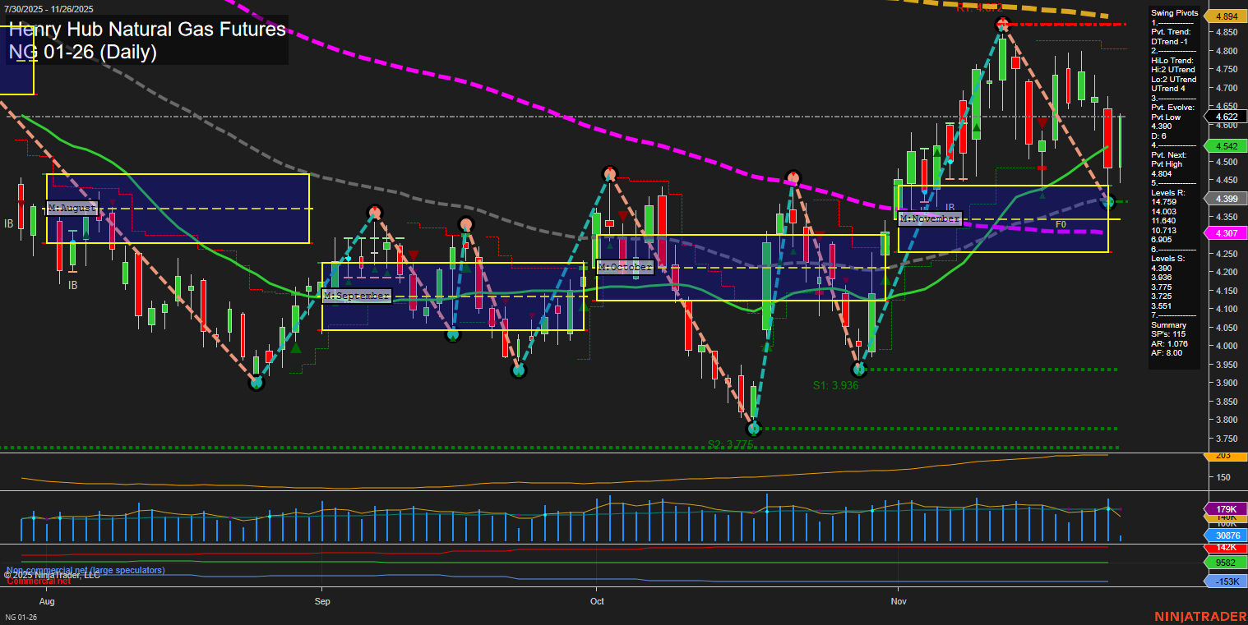This screenshot has width=1248, height=625.
Task: Click resistance level 6.905
Action: pos(1162,239)
